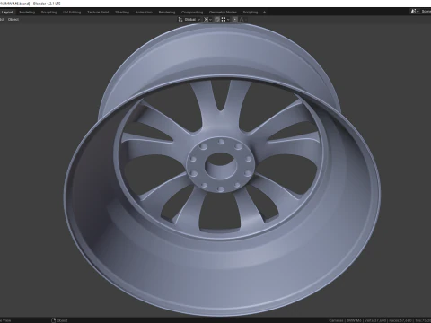Switch to the UV Editing workspace
This screenshot has width=431, height=323.
click(x=72, y=13)
